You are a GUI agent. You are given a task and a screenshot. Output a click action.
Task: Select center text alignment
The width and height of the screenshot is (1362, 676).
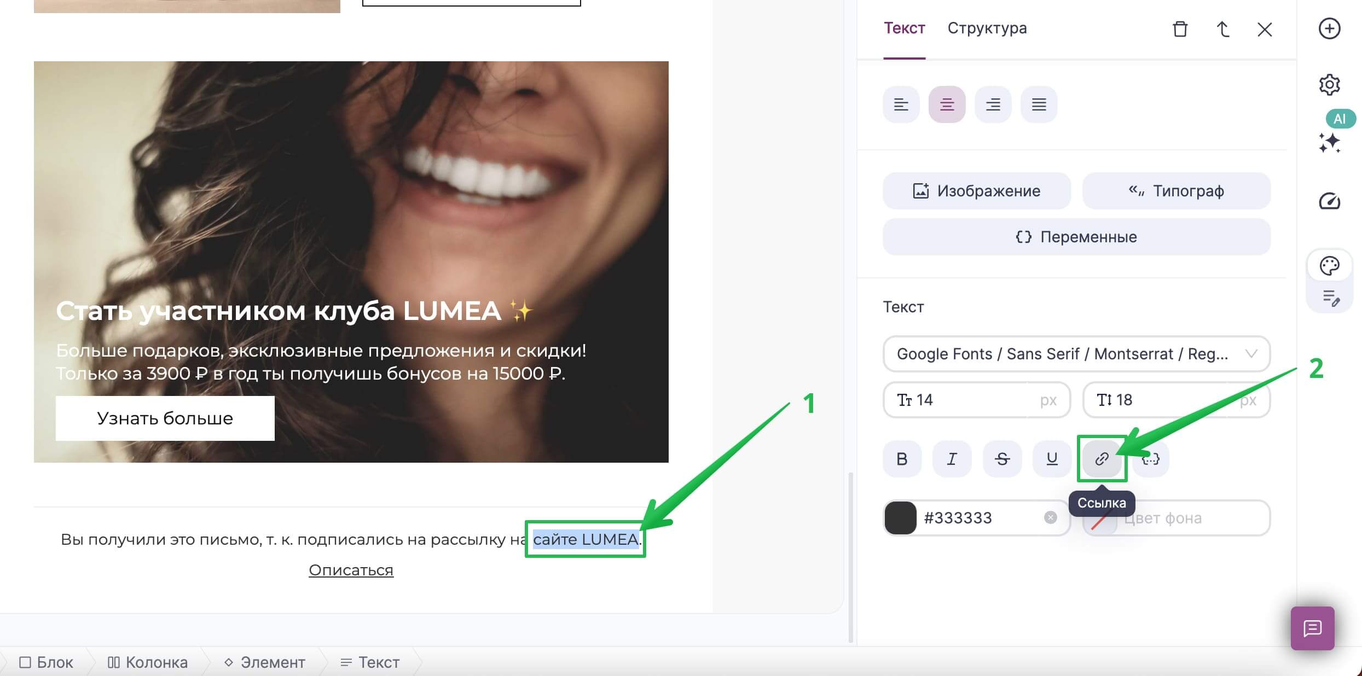[947, 104]
